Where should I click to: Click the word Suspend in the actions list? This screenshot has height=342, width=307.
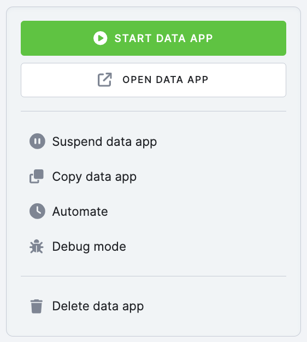[x=77, y=142]
